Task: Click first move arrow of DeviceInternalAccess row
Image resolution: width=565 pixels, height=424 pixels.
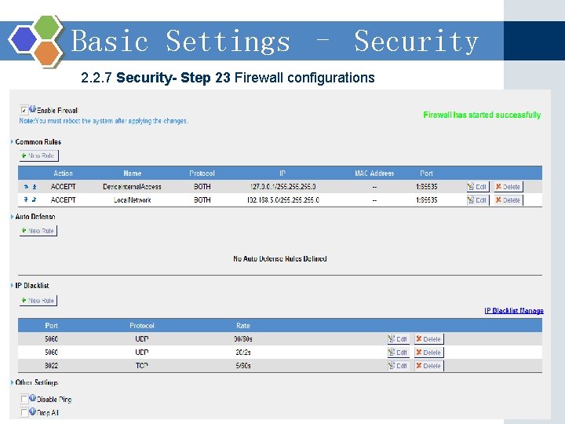Action: click(x=26, y=186)
